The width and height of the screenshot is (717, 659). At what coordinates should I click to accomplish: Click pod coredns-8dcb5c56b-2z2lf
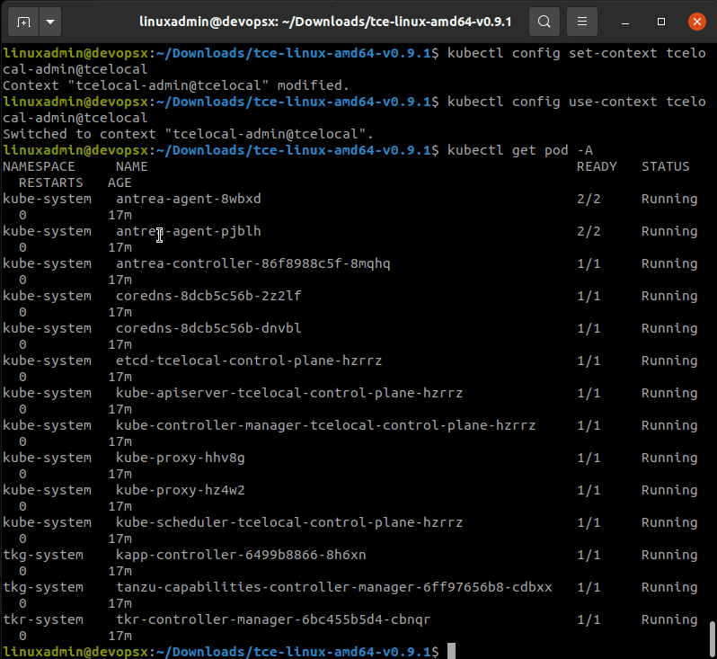tap(208, 296)
